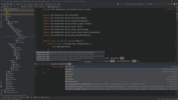Hide the Project panel with minus icon
Viewport: 178px width, 100px height.
tap(33, 7)
